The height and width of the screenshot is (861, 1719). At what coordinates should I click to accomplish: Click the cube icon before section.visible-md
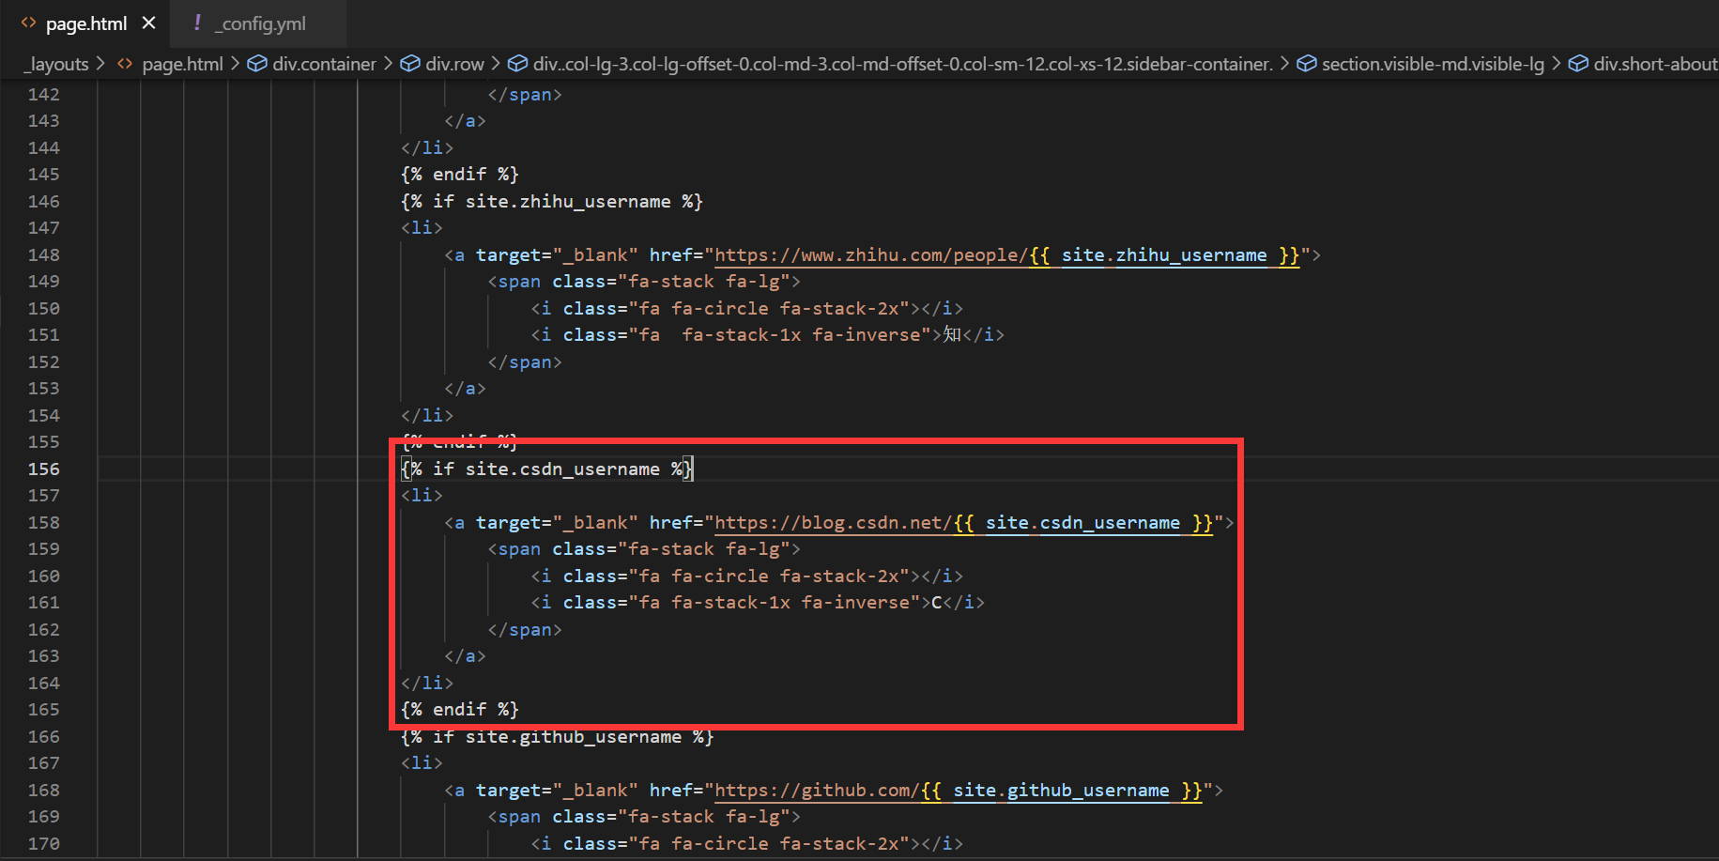[1306, 64]
